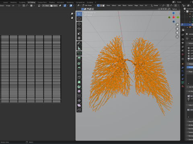Select the Extrude Region tool

coord(79,59)
